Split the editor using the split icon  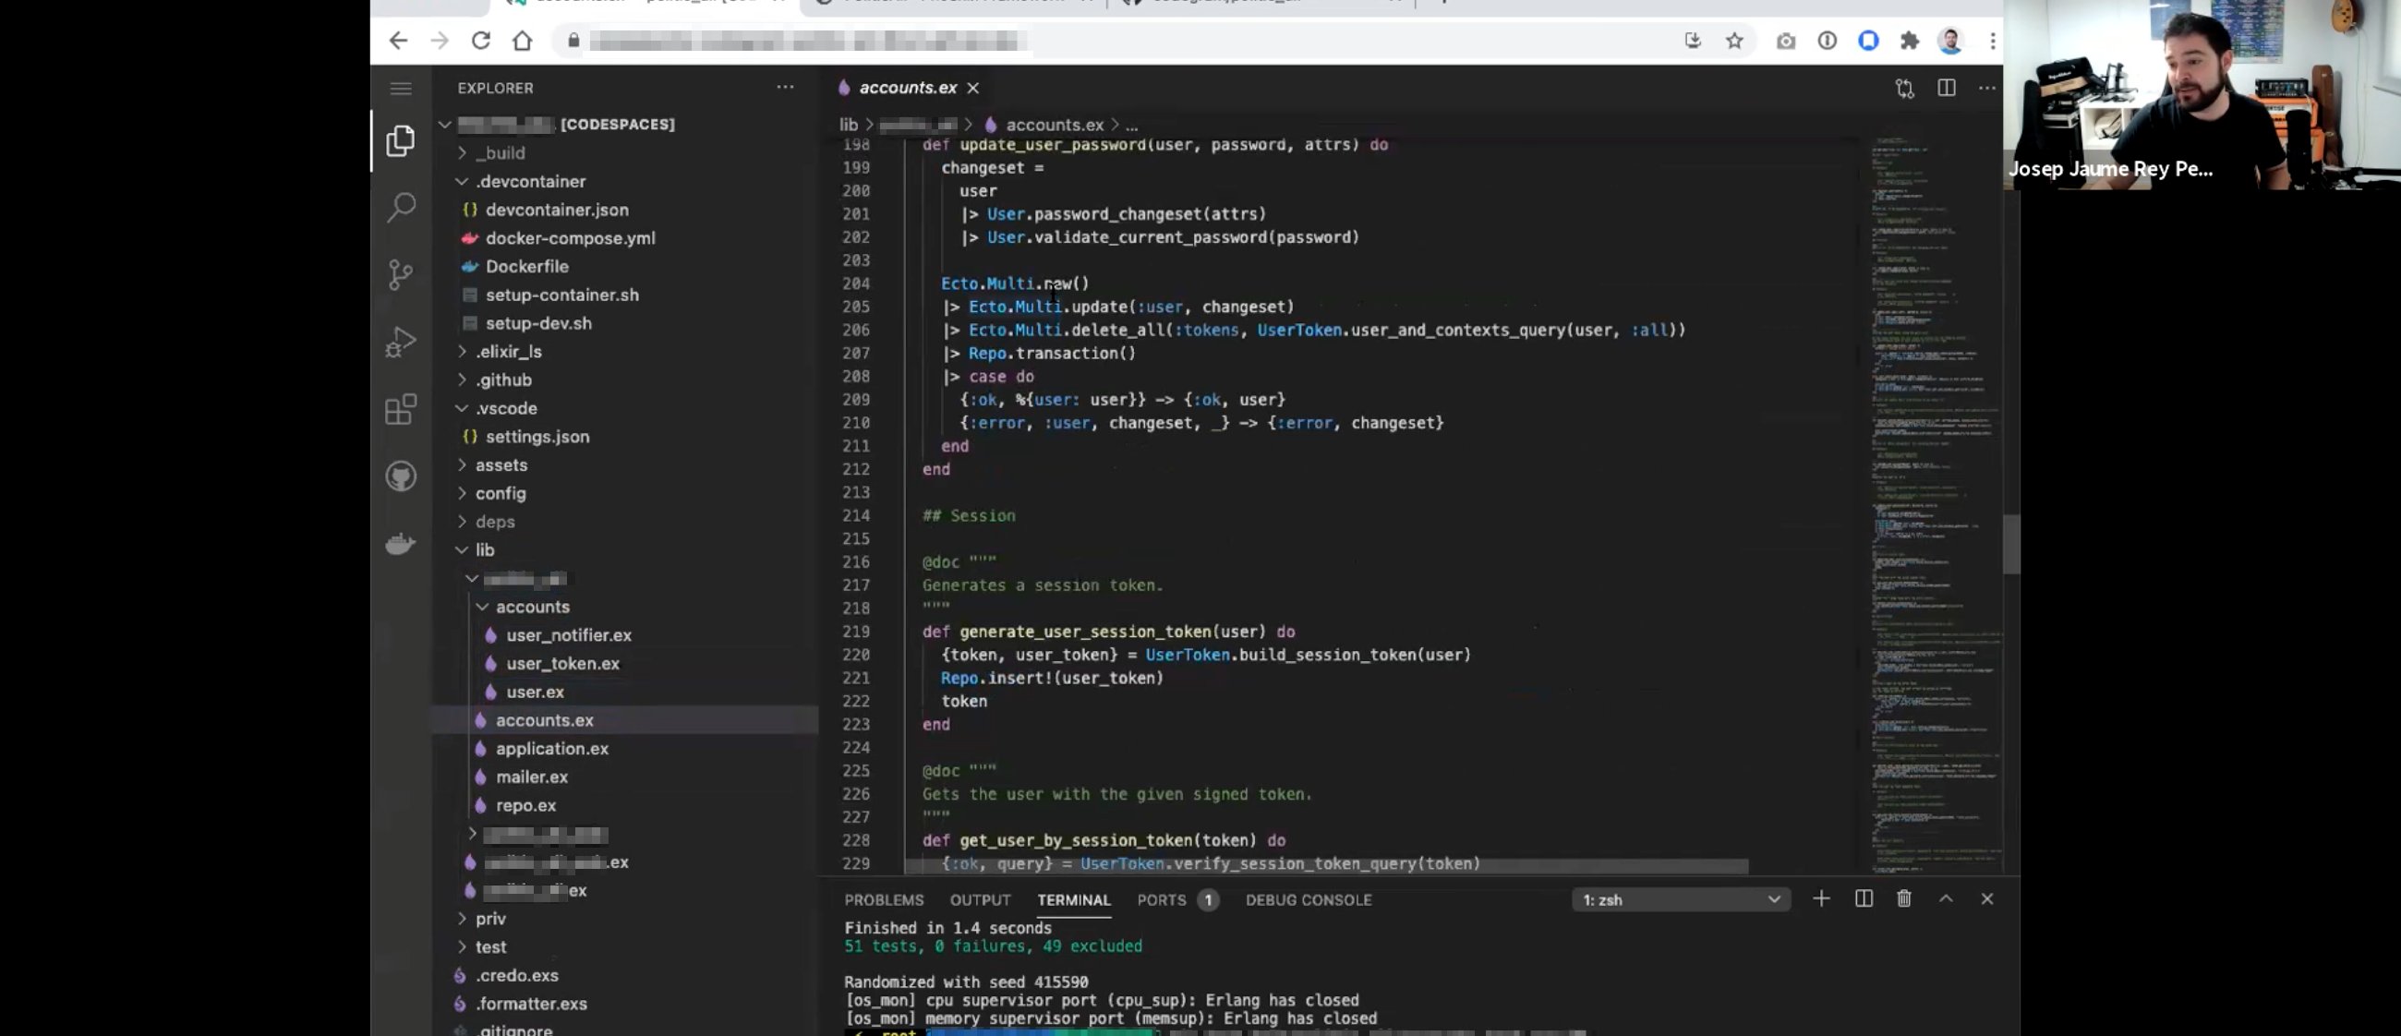[x=1946, y=88]
